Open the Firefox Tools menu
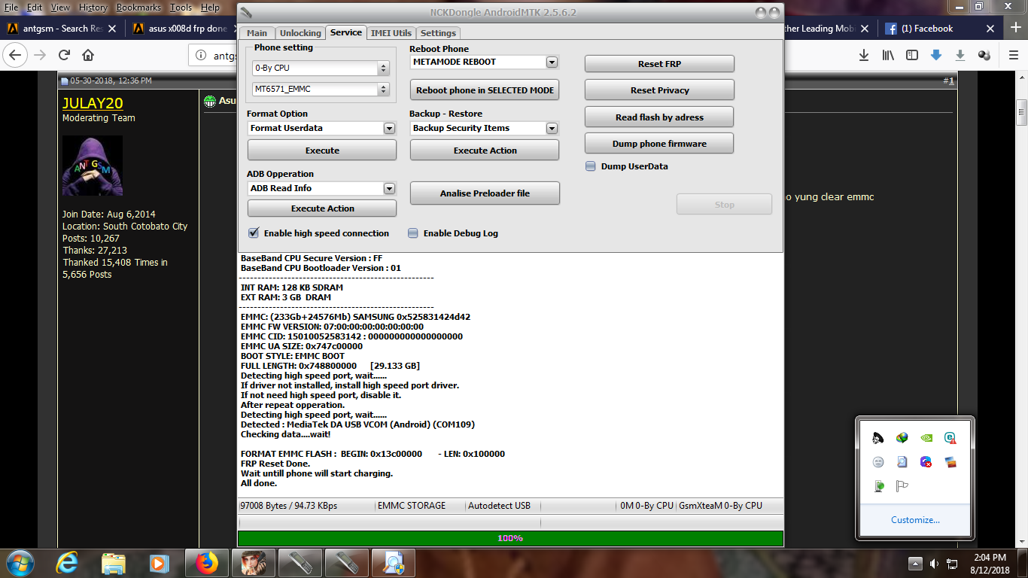 pyautogui.click(x=181, y=8)
